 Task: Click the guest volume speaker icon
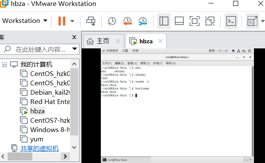[244, 51]
